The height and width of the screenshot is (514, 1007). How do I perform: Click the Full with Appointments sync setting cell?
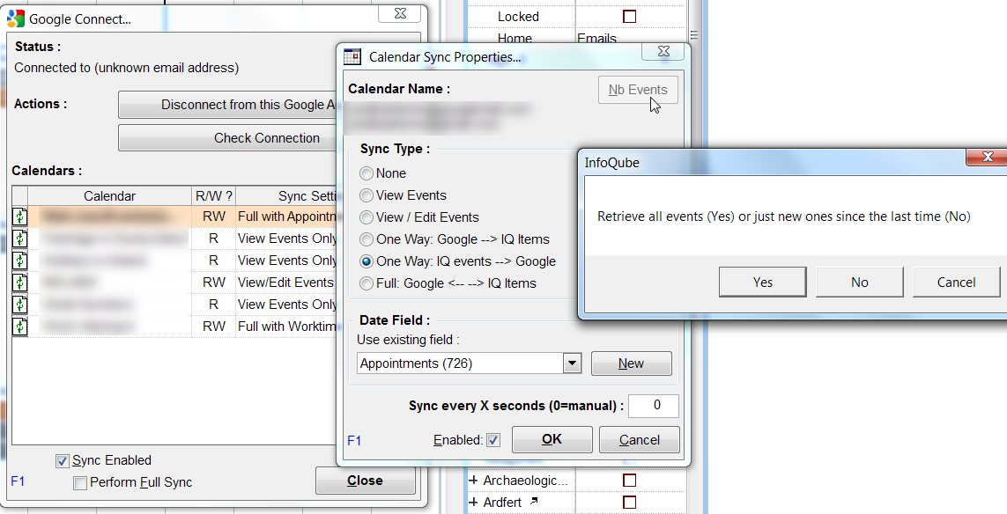pyautogui.click(x=286, y=217)
